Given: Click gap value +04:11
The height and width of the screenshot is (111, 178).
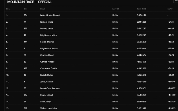Looking at the screenshot, I should 171,22.
